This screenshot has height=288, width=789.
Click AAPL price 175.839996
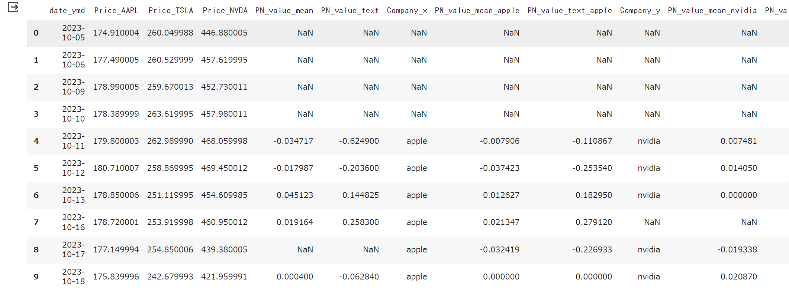tap(116, 277)
